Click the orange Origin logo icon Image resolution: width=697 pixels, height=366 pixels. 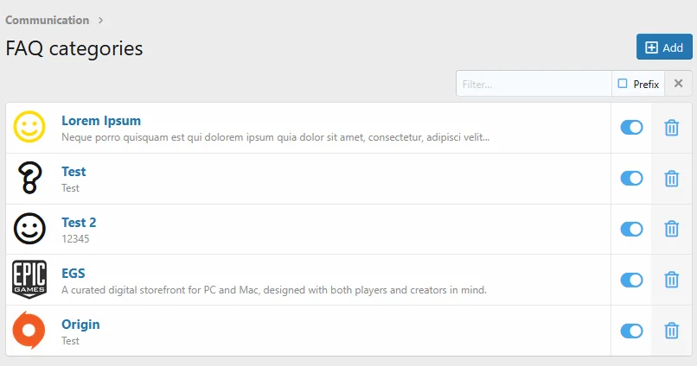[x=29, y=331]
